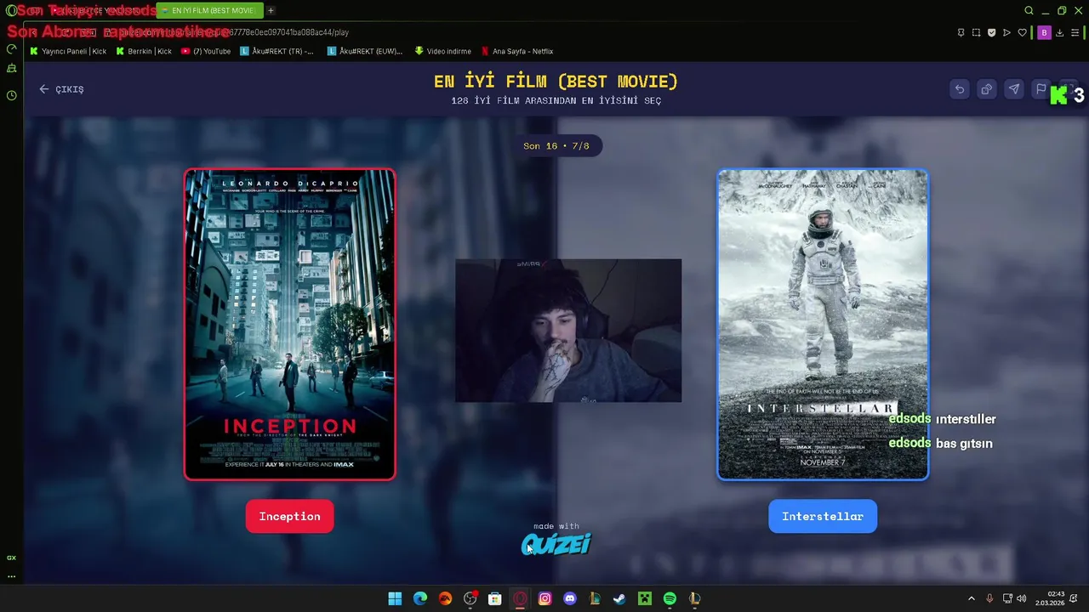Open the browser downloads icon

[1059, 32]
